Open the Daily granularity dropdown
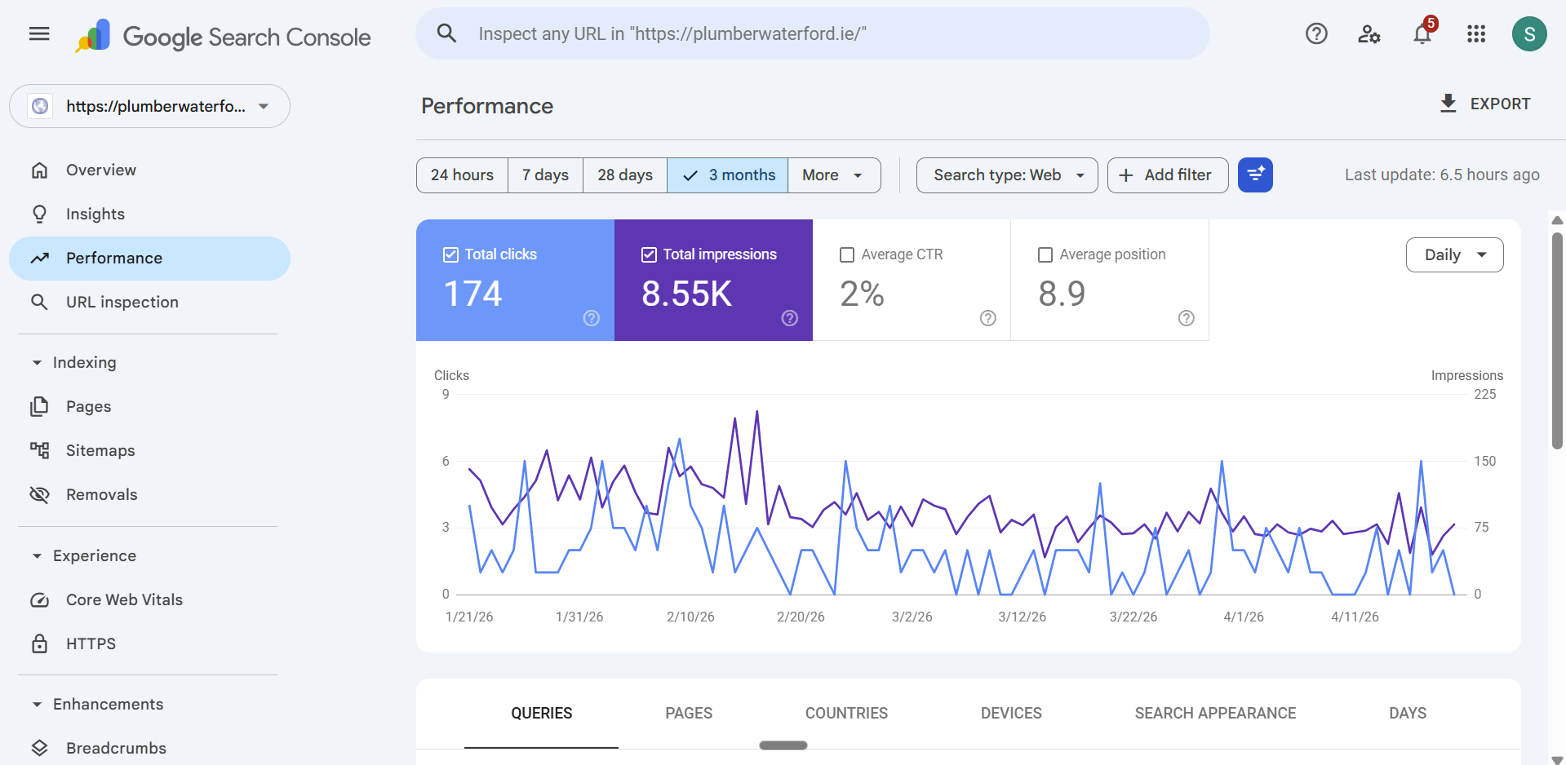 (x=1454, y=254)
